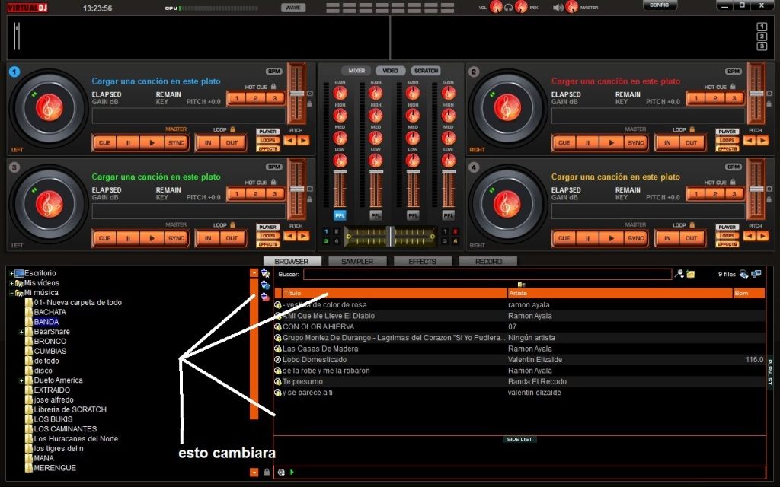Click the deck 2 jog wheel
This screenshot has height=487, width=780.
(507, 107)
